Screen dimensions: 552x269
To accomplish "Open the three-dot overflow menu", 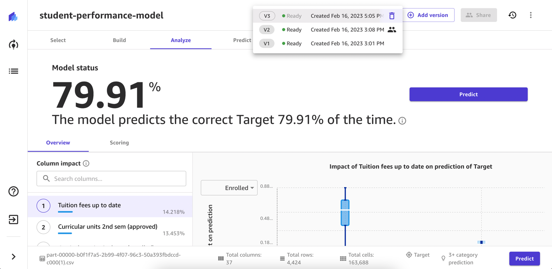I will (x=531, y=15).
